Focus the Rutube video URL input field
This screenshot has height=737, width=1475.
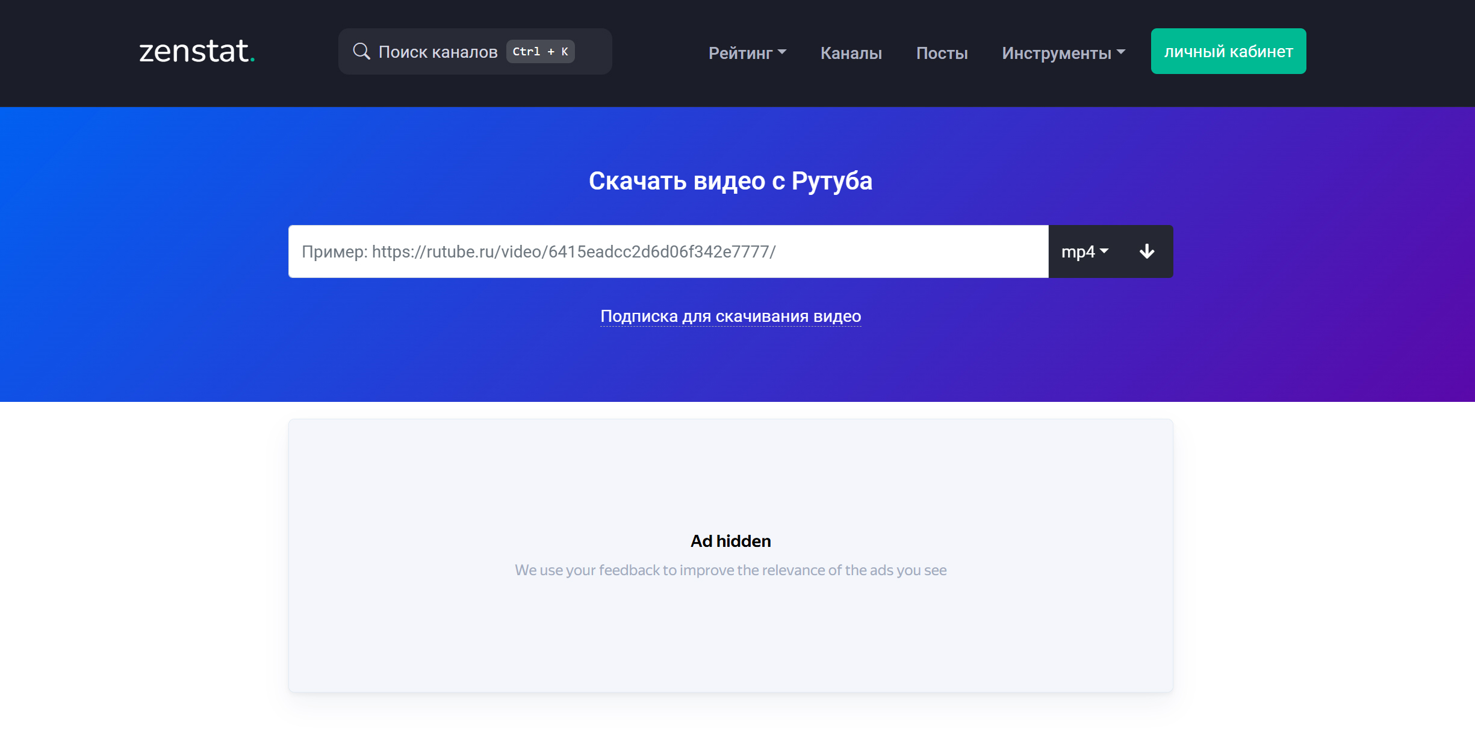pyautogui.click(x=668, y=251)
